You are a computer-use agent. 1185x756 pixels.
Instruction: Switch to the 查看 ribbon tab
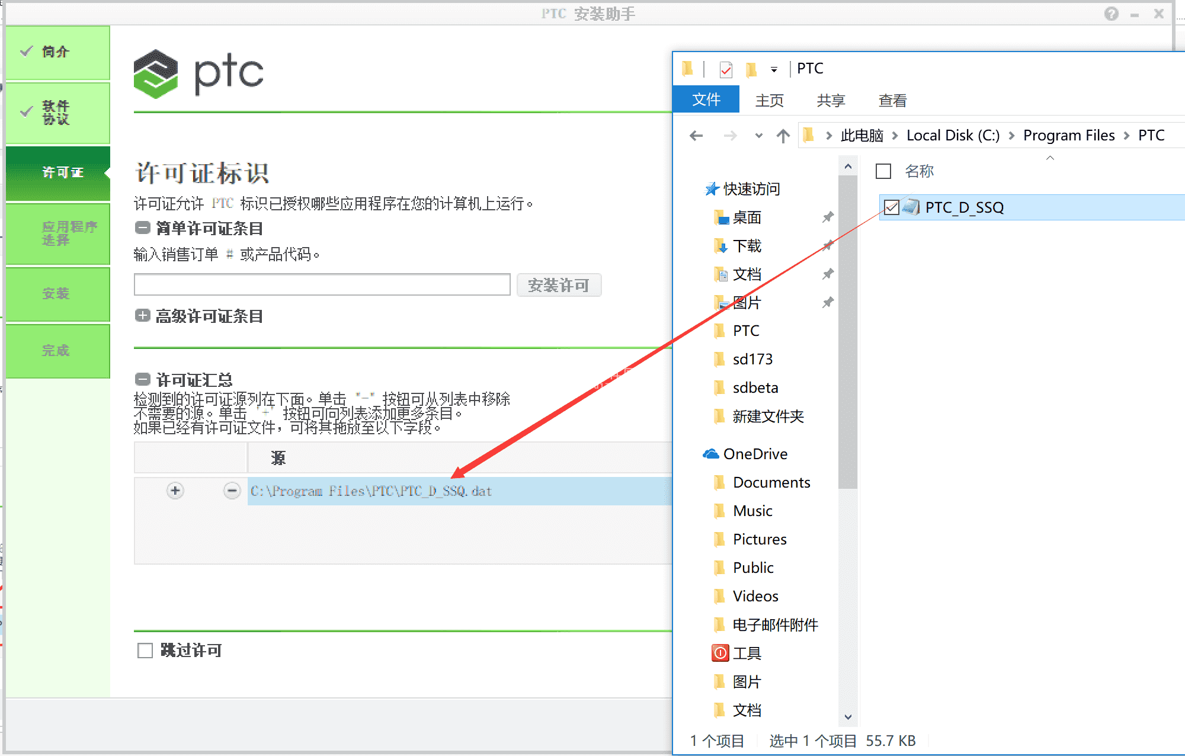point(892,100)
